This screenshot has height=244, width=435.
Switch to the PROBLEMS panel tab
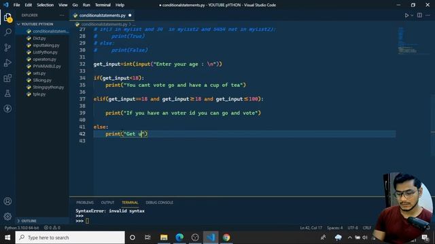click(85, 203)
